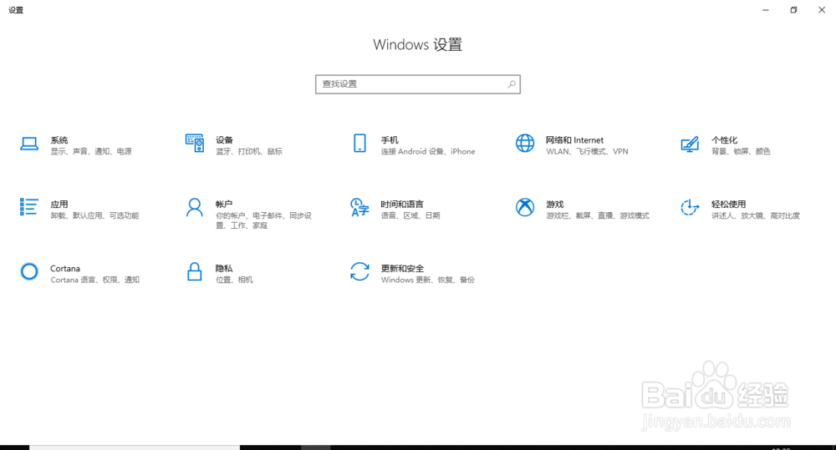Click the 时间和语言 title text

point(402,205)
